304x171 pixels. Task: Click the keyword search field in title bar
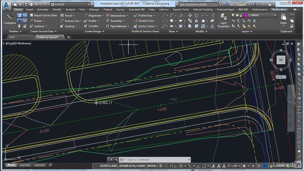[x=199, y=4]
